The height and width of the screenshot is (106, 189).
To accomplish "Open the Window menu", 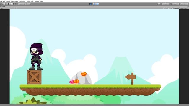I will [37, 1].
